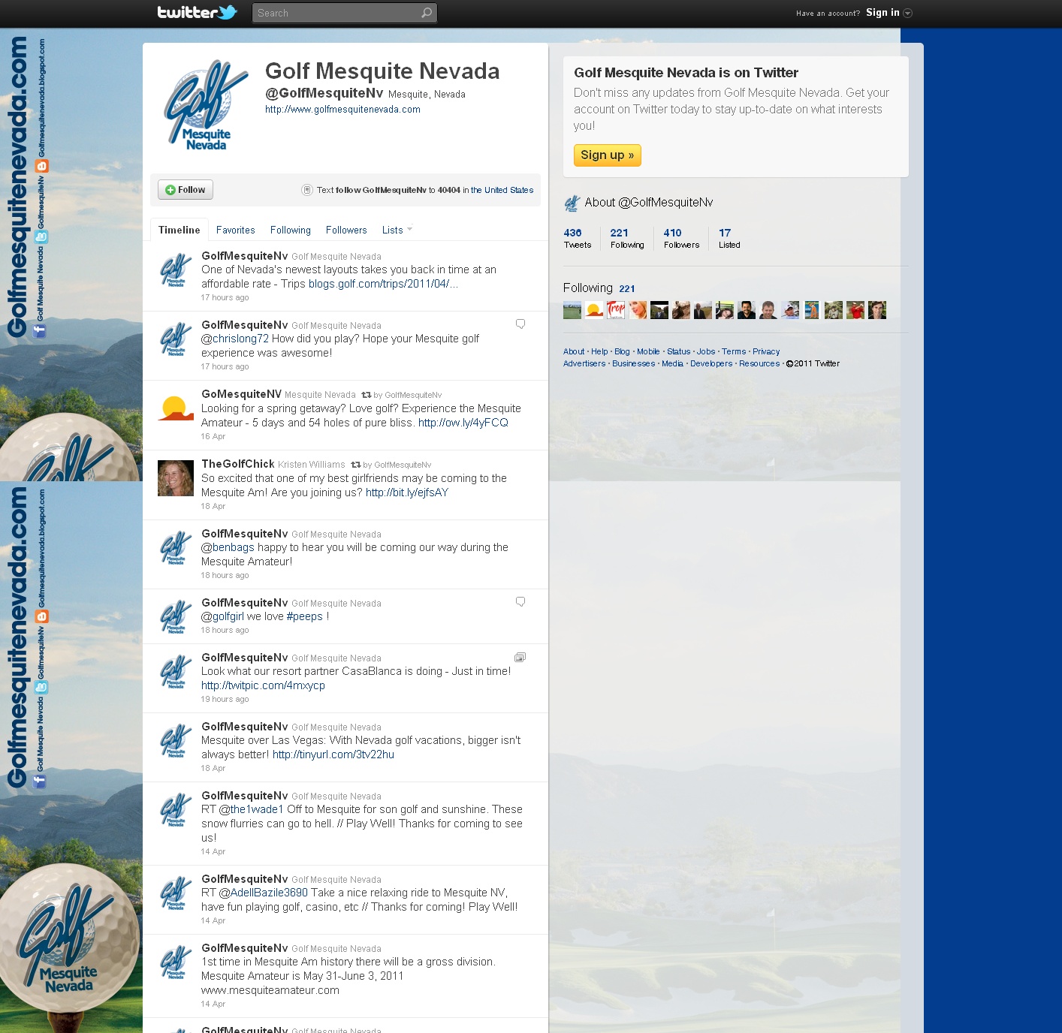Open http://ow.ly/4yFCQ link
1062x1033 pixels.
[463, 423]
